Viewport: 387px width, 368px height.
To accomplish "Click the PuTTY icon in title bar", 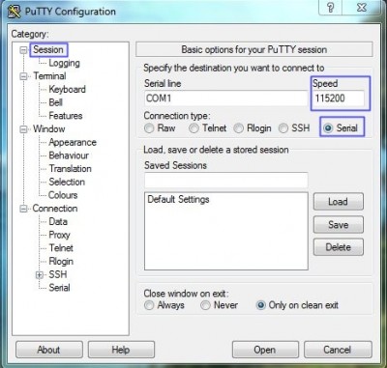I will [14, 12].
